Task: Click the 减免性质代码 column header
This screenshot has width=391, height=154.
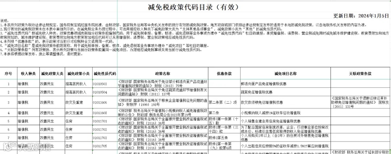Action: (105, 74)
